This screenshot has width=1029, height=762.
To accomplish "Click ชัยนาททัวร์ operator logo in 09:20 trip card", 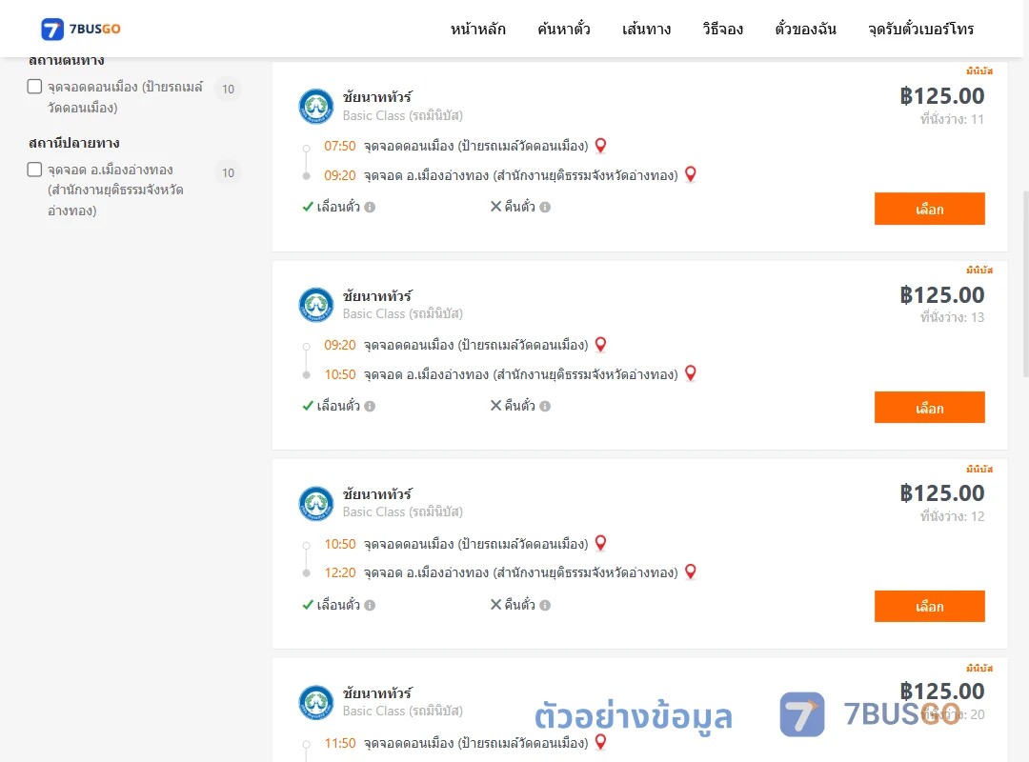I will pos(316,305).
